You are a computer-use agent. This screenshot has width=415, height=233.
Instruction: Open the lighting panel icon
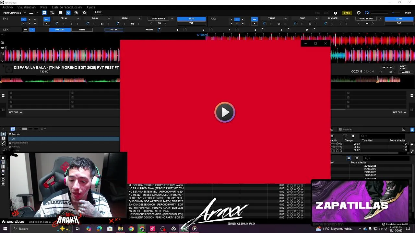(x=84, y=13)
